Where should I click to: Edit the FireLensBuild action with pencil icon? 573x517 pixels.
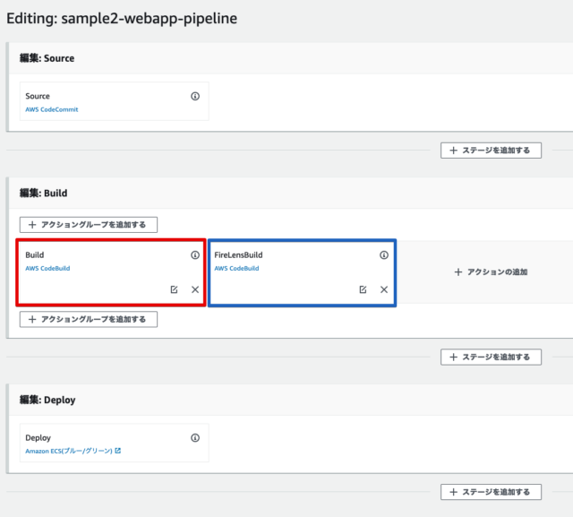click(x=363, y=289)
